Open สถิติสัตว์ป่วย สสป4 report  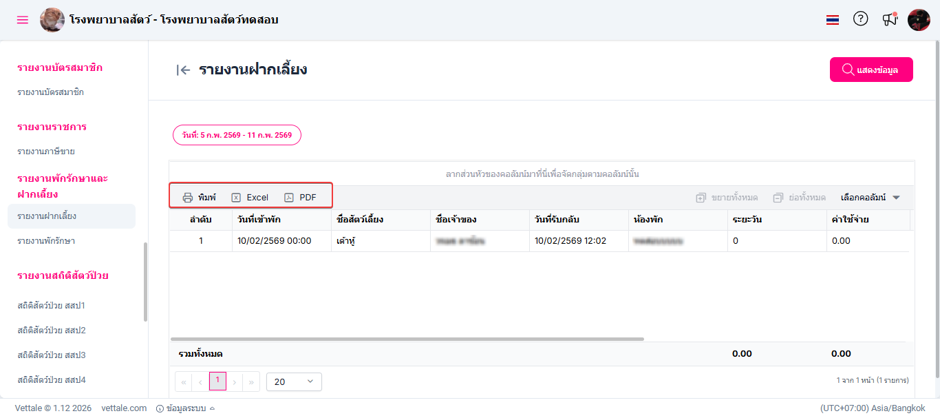pyautogui.click(x=52, y=380)
